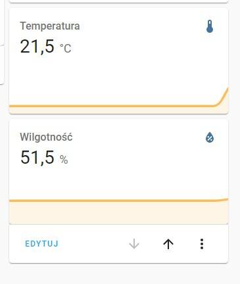Image resolution: width=240 pixels, height=284 pixels.
Task: Click the thermometer icon on Temperatura card
Action: pos(210,26)
